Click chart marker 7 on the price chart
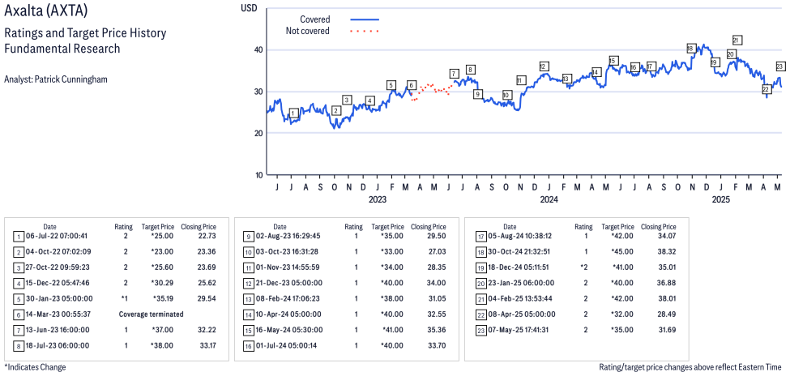 coord(454,73)
